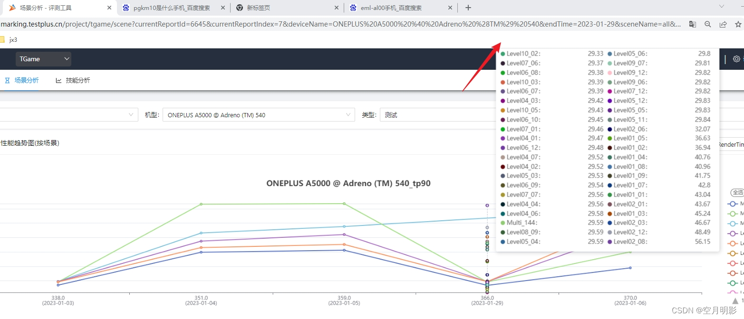Toggle the purple Level series legend marker
Image resolution: width=744 pixels, height=319 pixels.
[x=732, y=233]
